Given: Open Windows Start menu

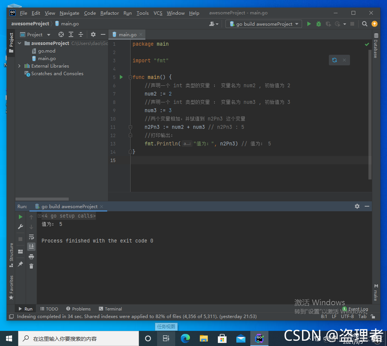Looking at the screenshot, I should click(x=9, y=338).
